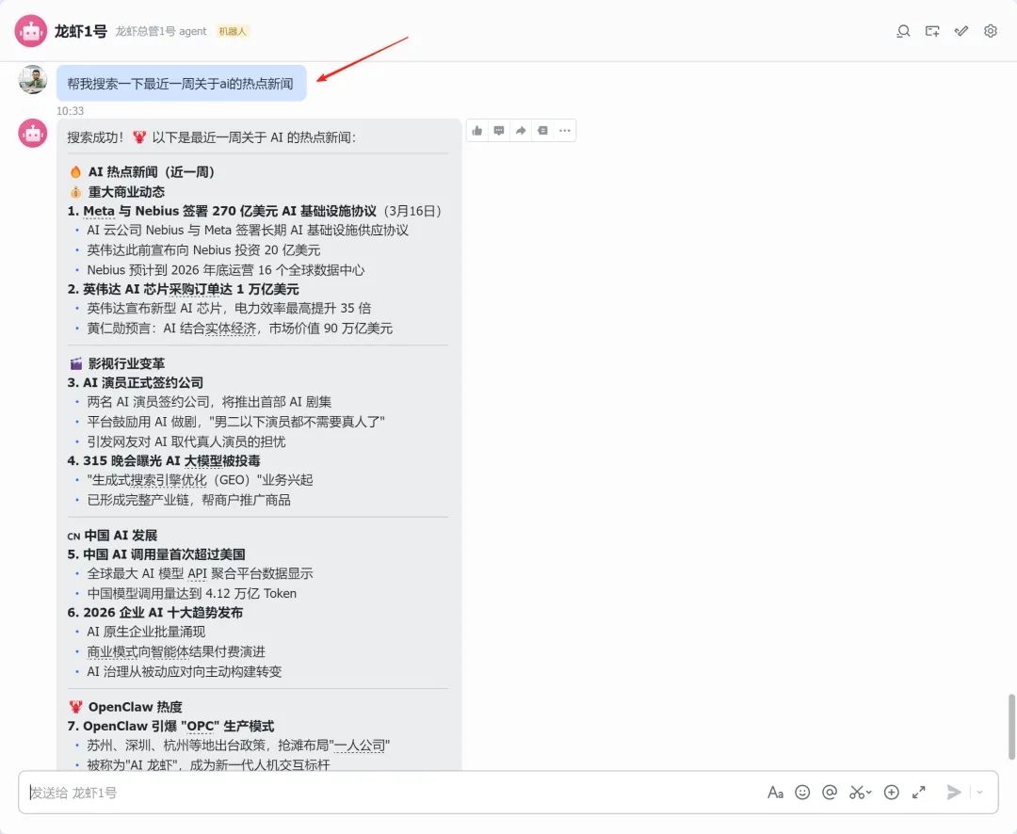
Task: Click the bookmark/pin icon on message toolbar
Action: coord(543,130)
